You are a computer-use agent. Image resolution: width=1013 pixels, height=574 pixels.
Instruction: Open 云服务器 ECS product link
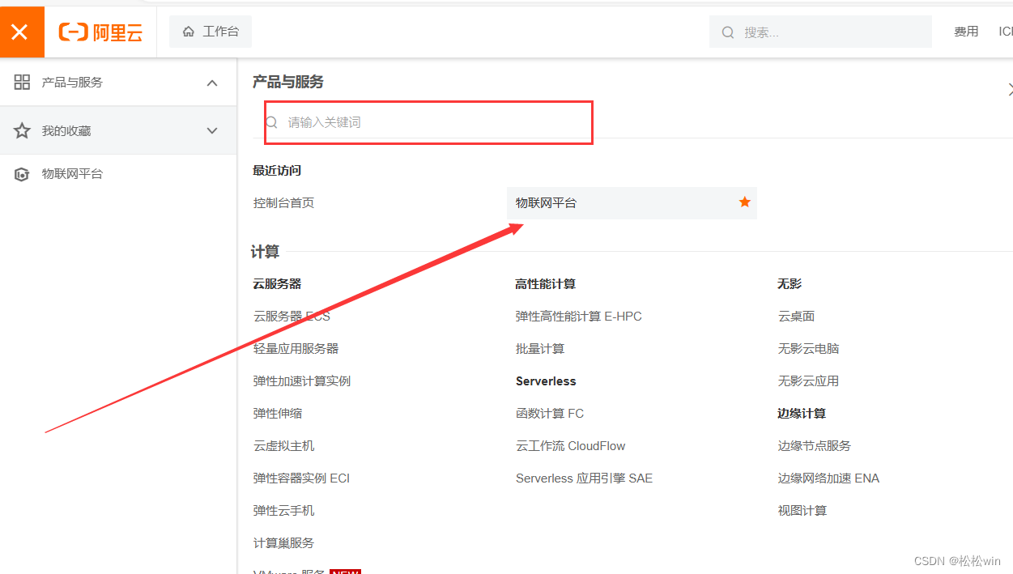pyautogui.click(x=292, y=316)
